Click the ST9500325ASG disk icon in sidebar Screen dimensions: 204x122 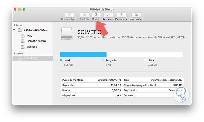coord(20,30)
